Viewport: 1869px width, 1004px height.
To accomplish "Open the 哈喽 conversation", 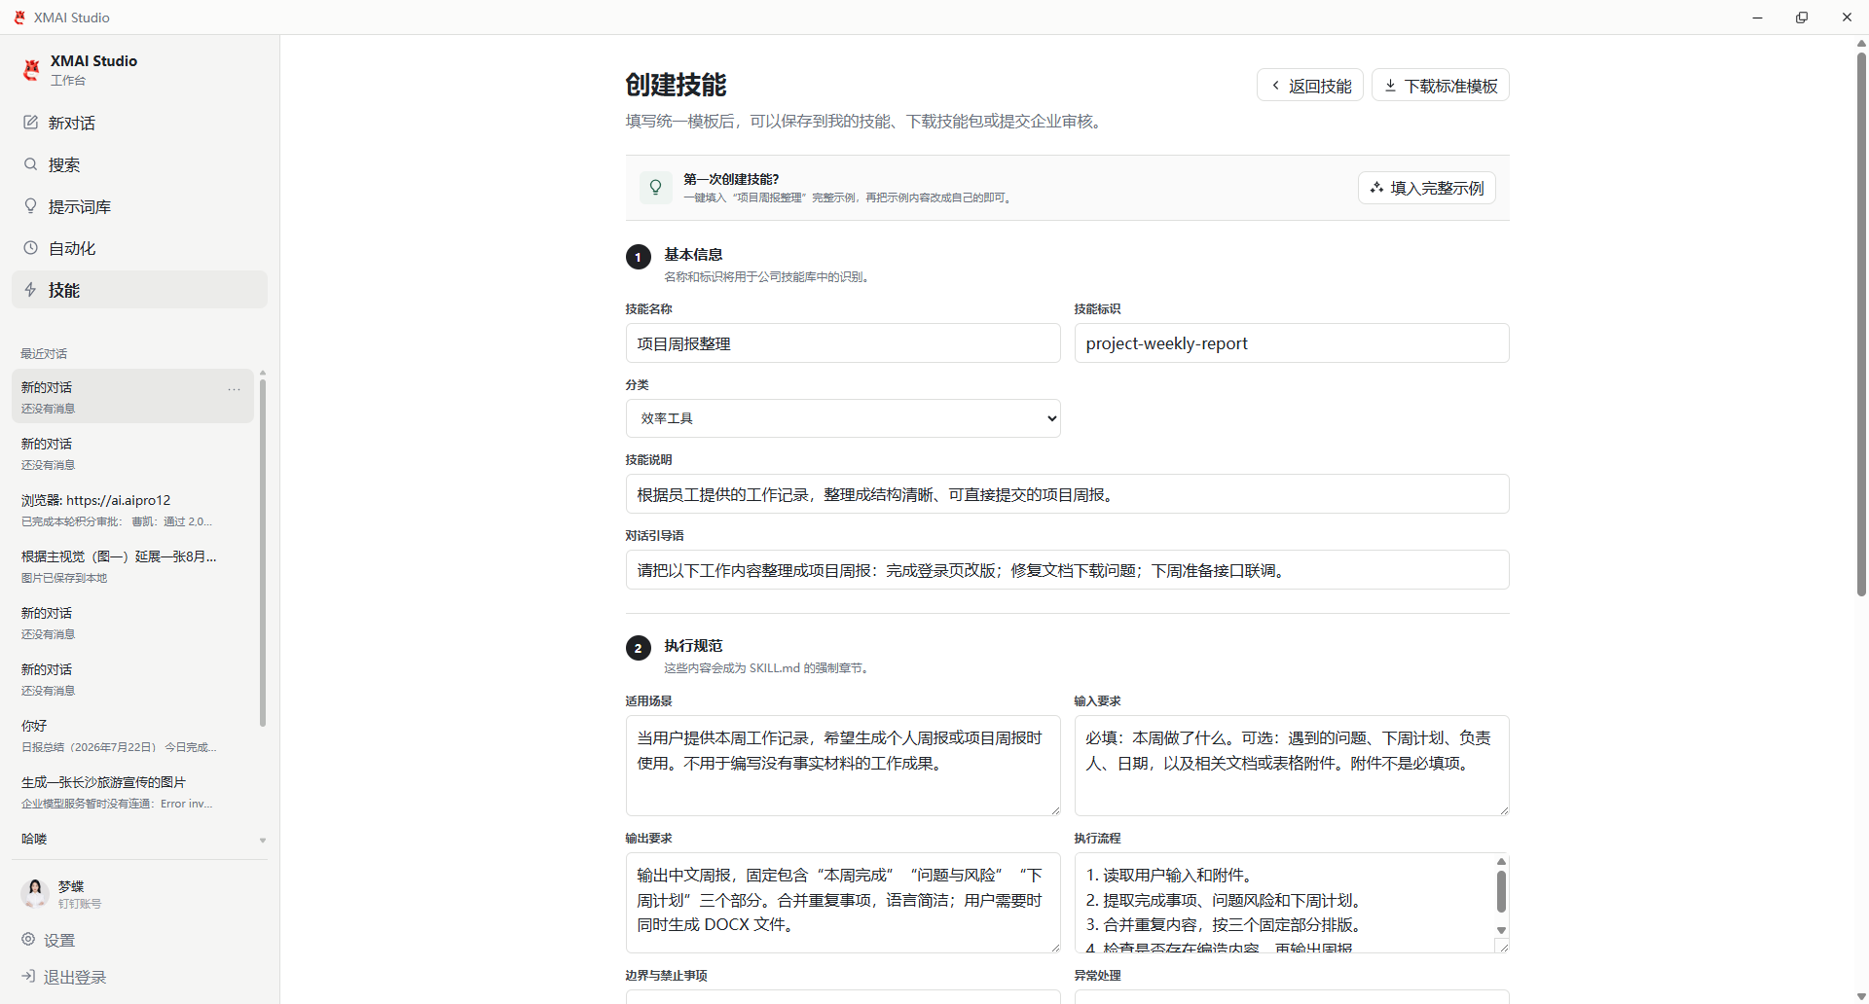I will (132, 839).
